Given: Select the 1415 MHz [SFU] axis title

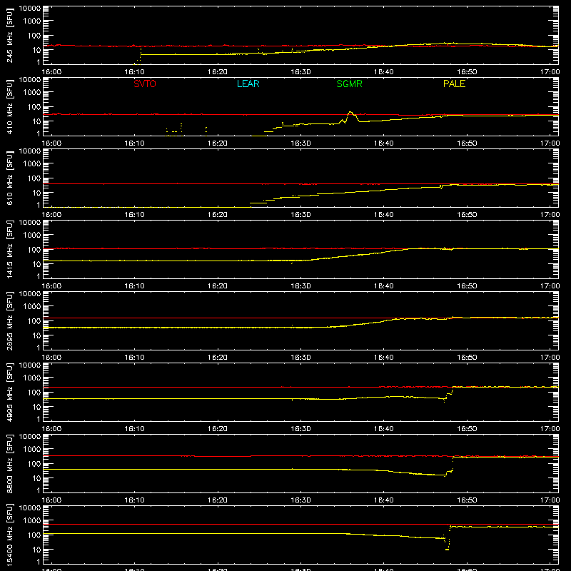Looking at the screenshot, I should 10,249.
